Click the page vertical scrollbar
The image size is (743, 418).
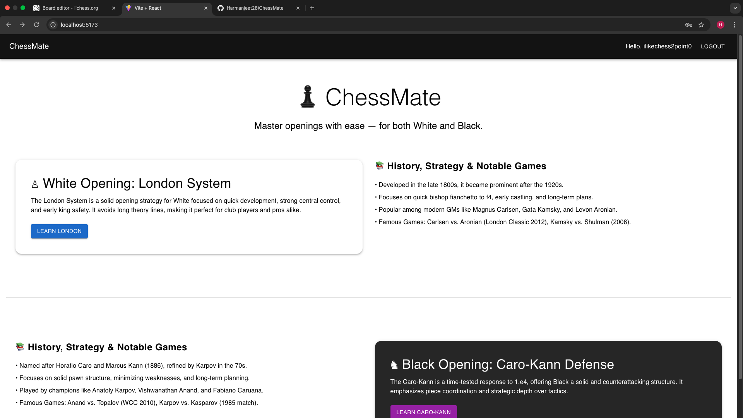coord(740,207)
